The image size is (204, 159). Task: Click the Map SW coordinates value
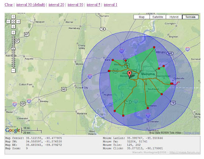(44, 142)
